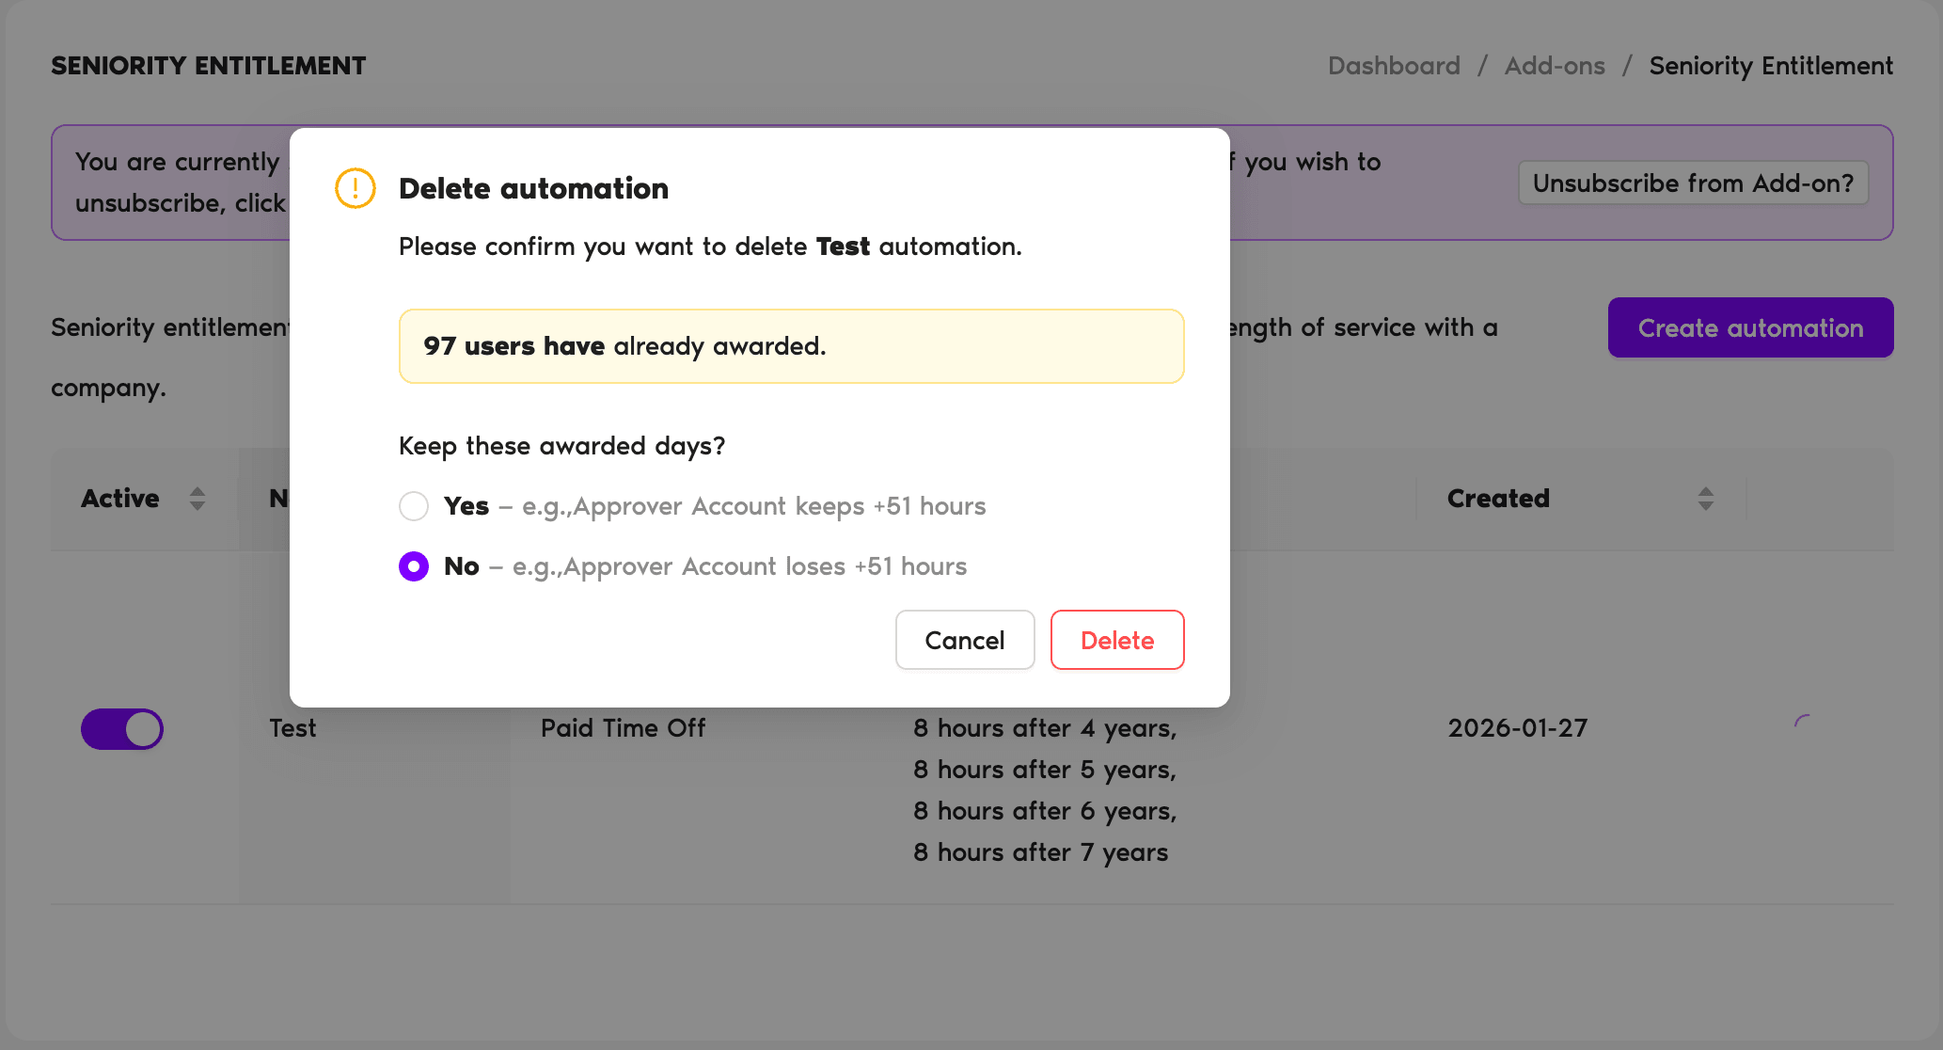Click the Active column sort arrows

tap(197, 499)
